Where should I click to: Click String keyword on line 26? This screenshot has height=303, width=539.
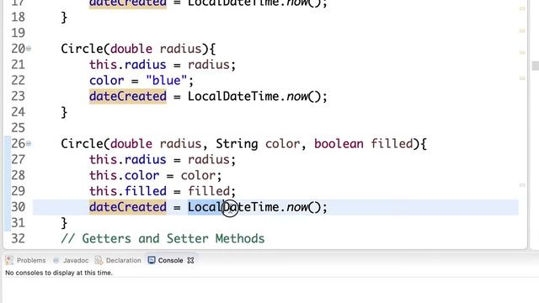[x=237, y=144]
